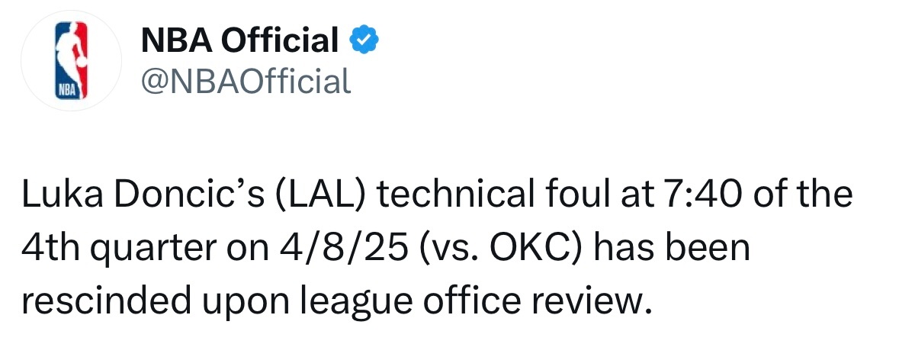Open the NBA logo profile avatar
Screen dimensions: 899x344
(71, 60)
